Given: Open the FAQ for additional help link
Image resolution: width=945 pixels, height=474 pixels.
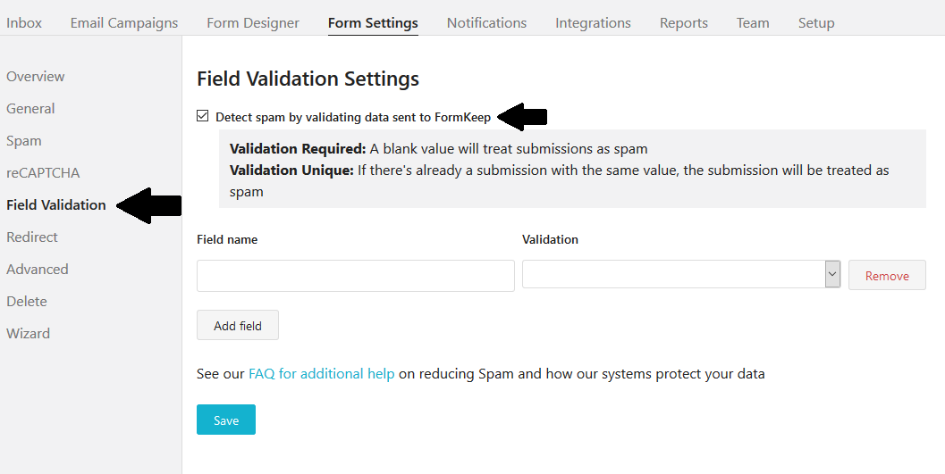Looking at the screenshot, I should pos(321,374).
